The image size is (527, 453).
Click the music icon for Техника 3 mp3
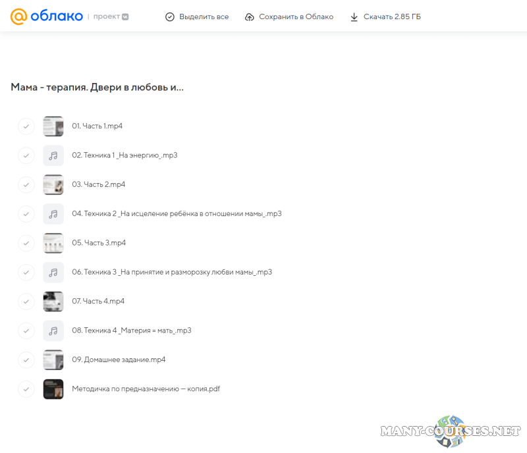tap(53, 272)
